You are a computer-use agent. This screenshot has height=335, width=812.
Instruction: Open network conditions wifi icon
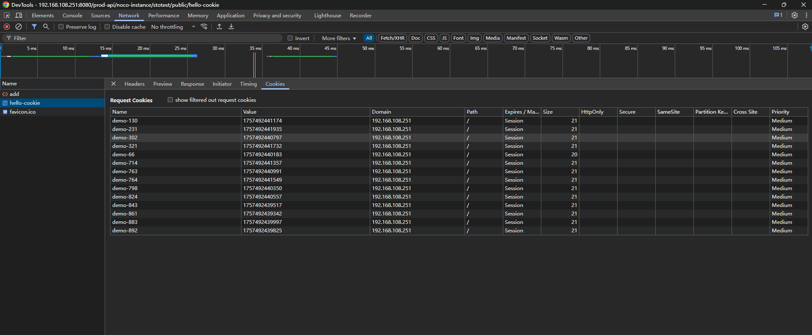pyautogui.click(x=204, y=27)
